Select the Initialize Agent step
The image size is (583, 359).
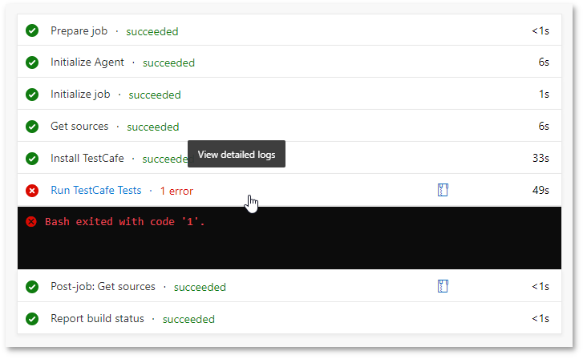(x=87, y=63)
